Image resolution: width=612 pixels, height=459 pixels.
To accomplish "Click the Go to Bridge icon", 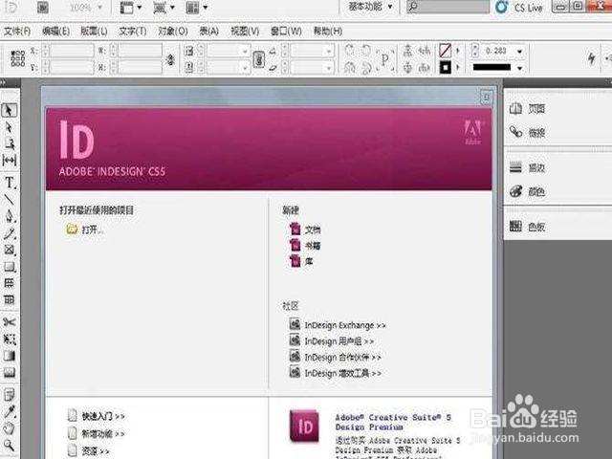I will (x=42, y=8).
